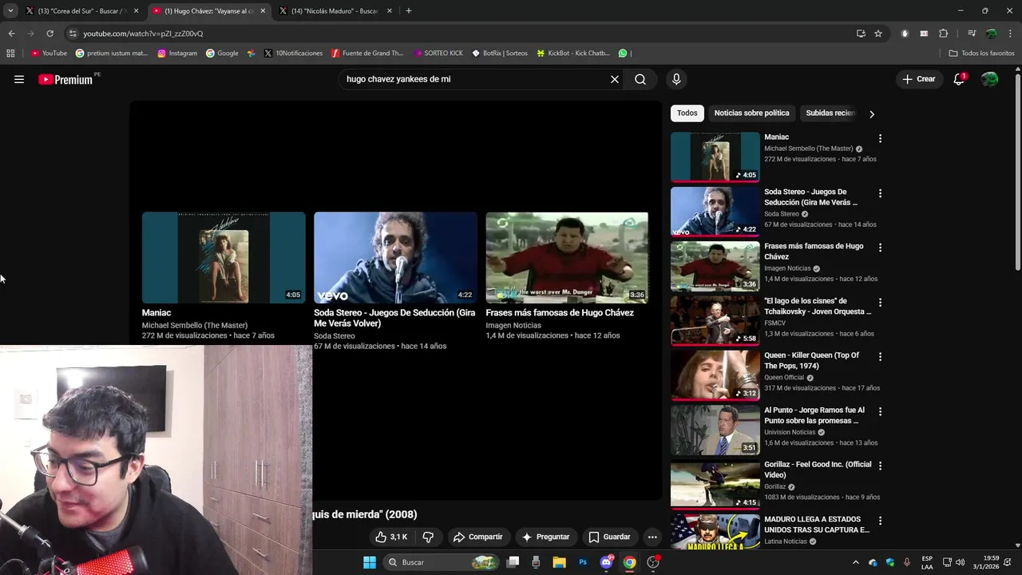Open options for Al Punto Jorge Ramos video
The image size is (1022, 575).
[x=880, y=412]
